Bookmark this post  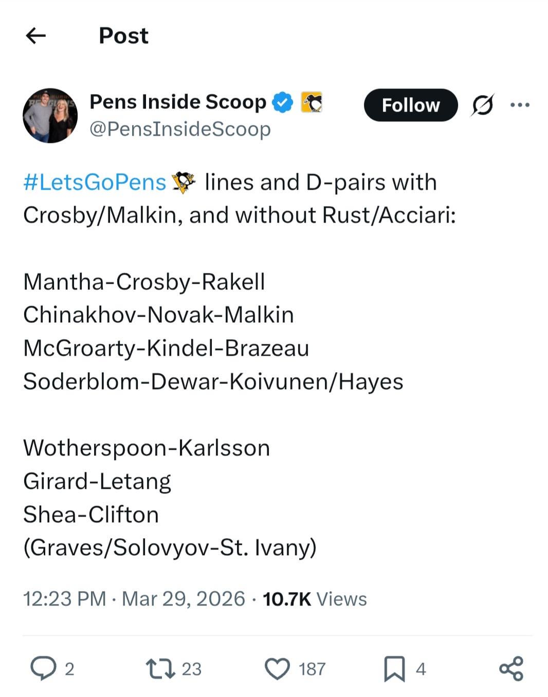(394, 668)
